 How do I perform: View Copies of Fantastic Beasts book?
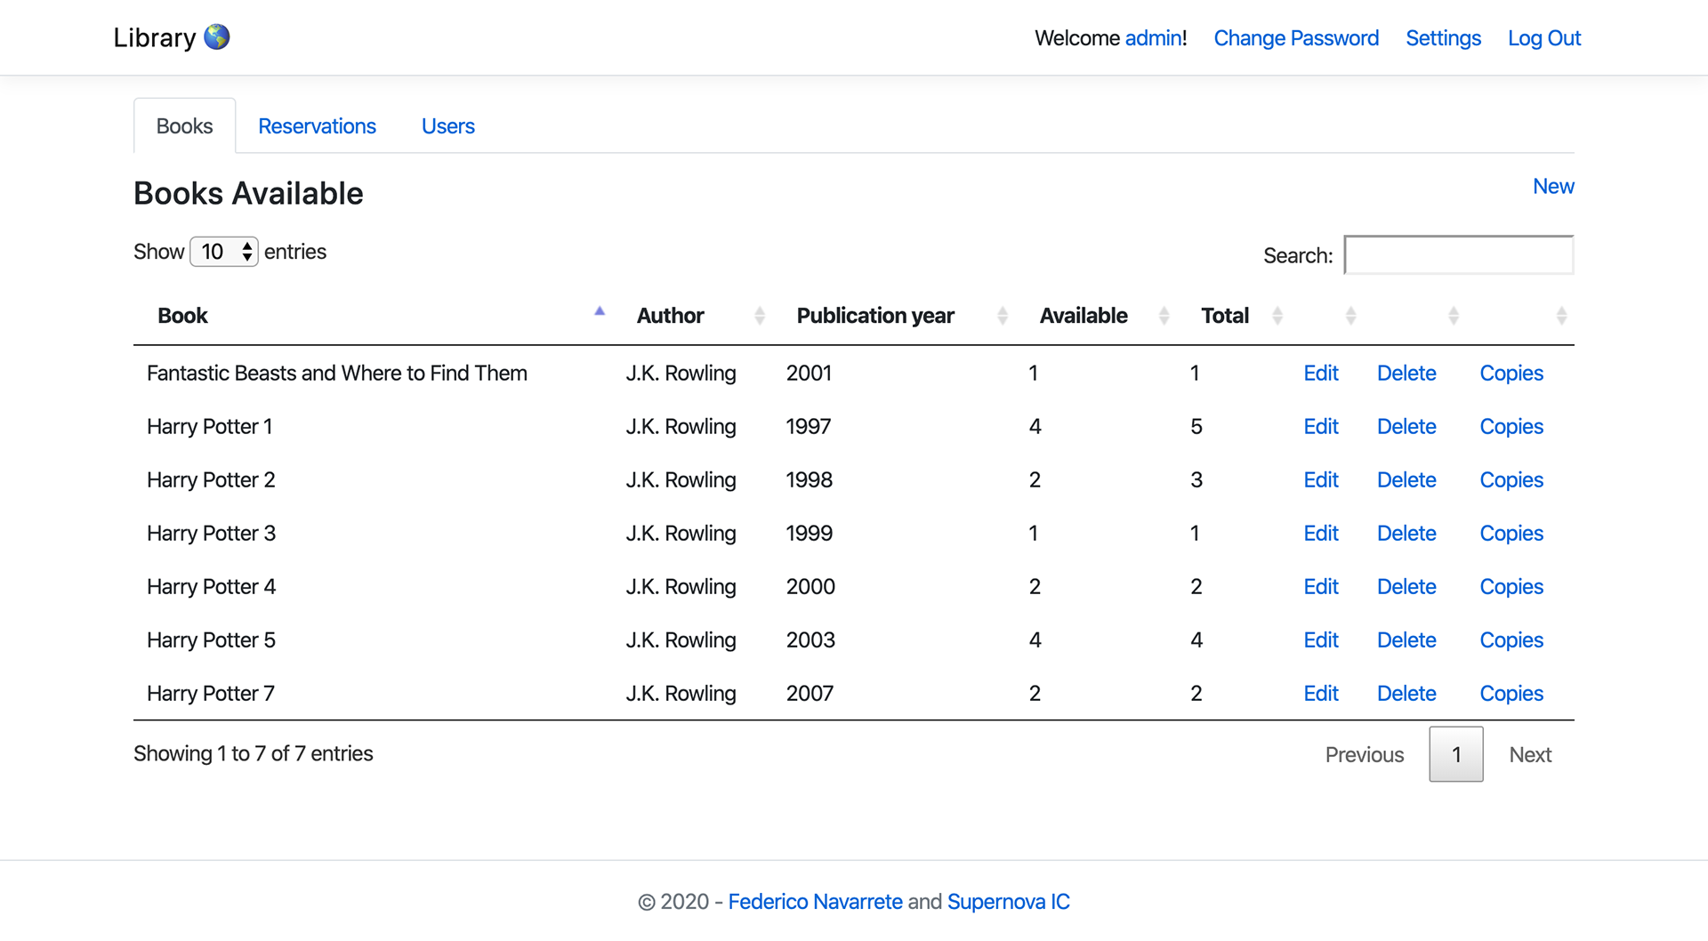pyautogui.click(x=1511, y=373)
